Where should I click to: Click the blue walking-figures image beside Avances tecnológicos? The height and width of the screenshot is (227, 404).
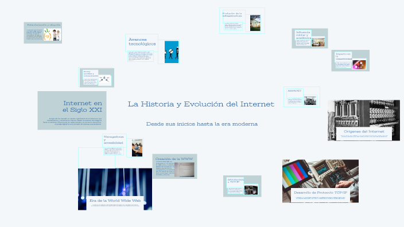coord(172,52)
